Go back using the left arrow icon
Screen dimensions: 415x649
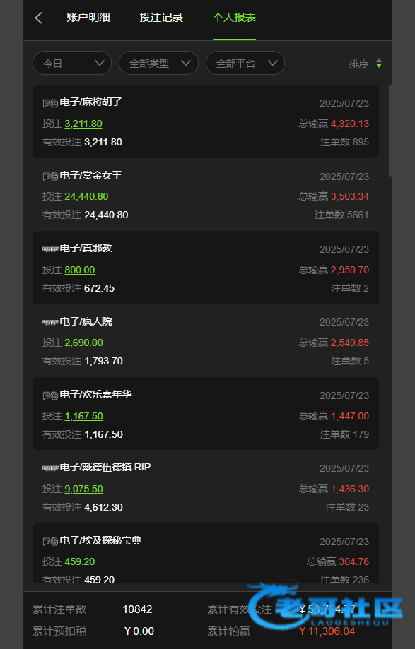[x=38, y=18]
